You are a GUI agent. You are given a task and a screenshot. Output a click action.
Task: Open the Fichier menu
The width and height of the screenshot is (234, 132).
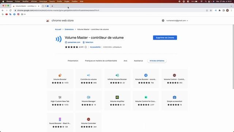(x=18, y=1)
